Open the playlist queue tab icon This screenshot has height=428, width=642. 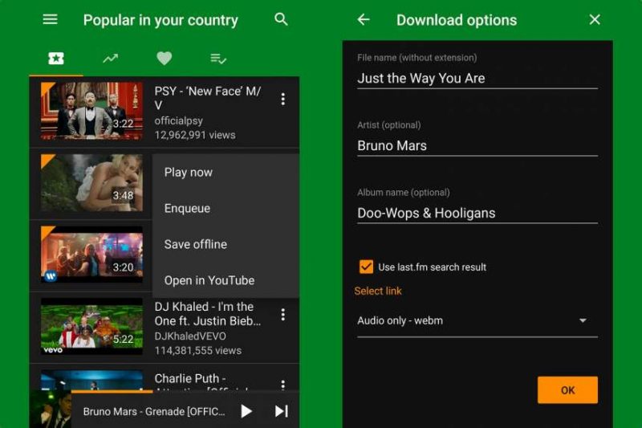[217, 58]
